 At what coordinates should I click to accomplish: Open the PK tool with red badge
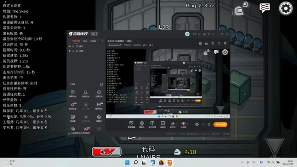tap(86, 129)
